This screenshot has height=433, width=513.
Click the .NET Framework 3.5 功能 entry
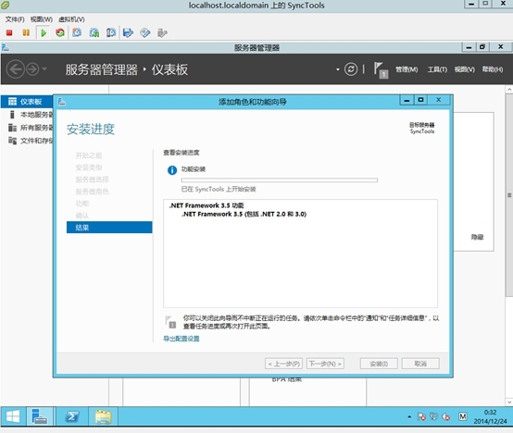(206, 205)
